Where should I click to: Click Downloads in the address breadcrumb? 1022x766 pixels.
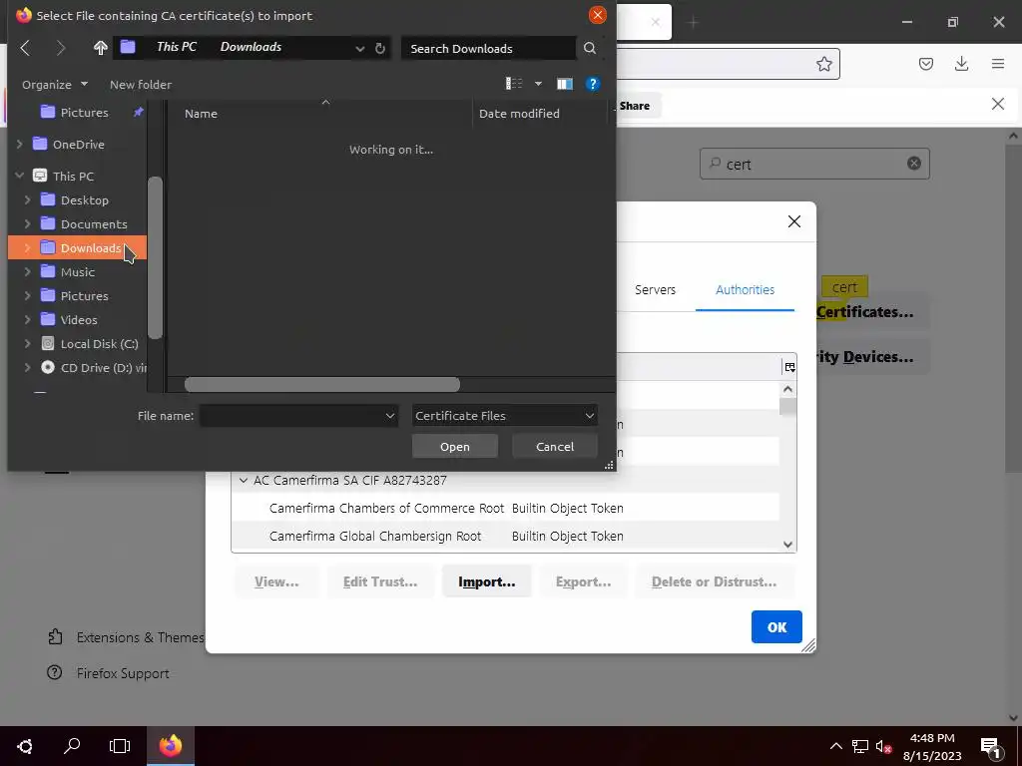(251, 47)
